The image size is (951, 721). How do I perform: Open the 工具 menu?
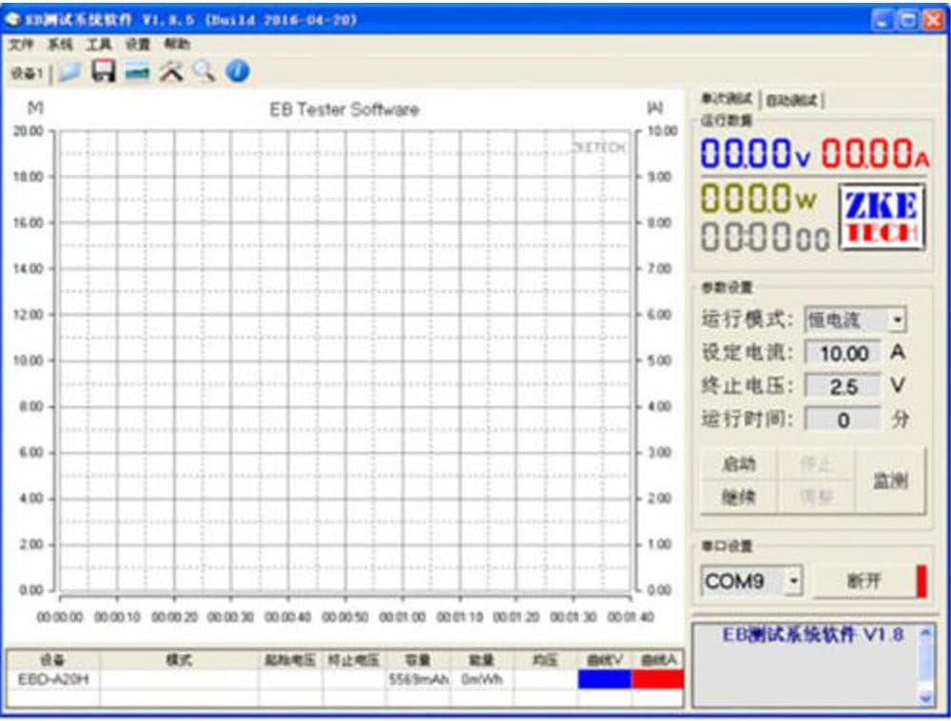[99, 45]
